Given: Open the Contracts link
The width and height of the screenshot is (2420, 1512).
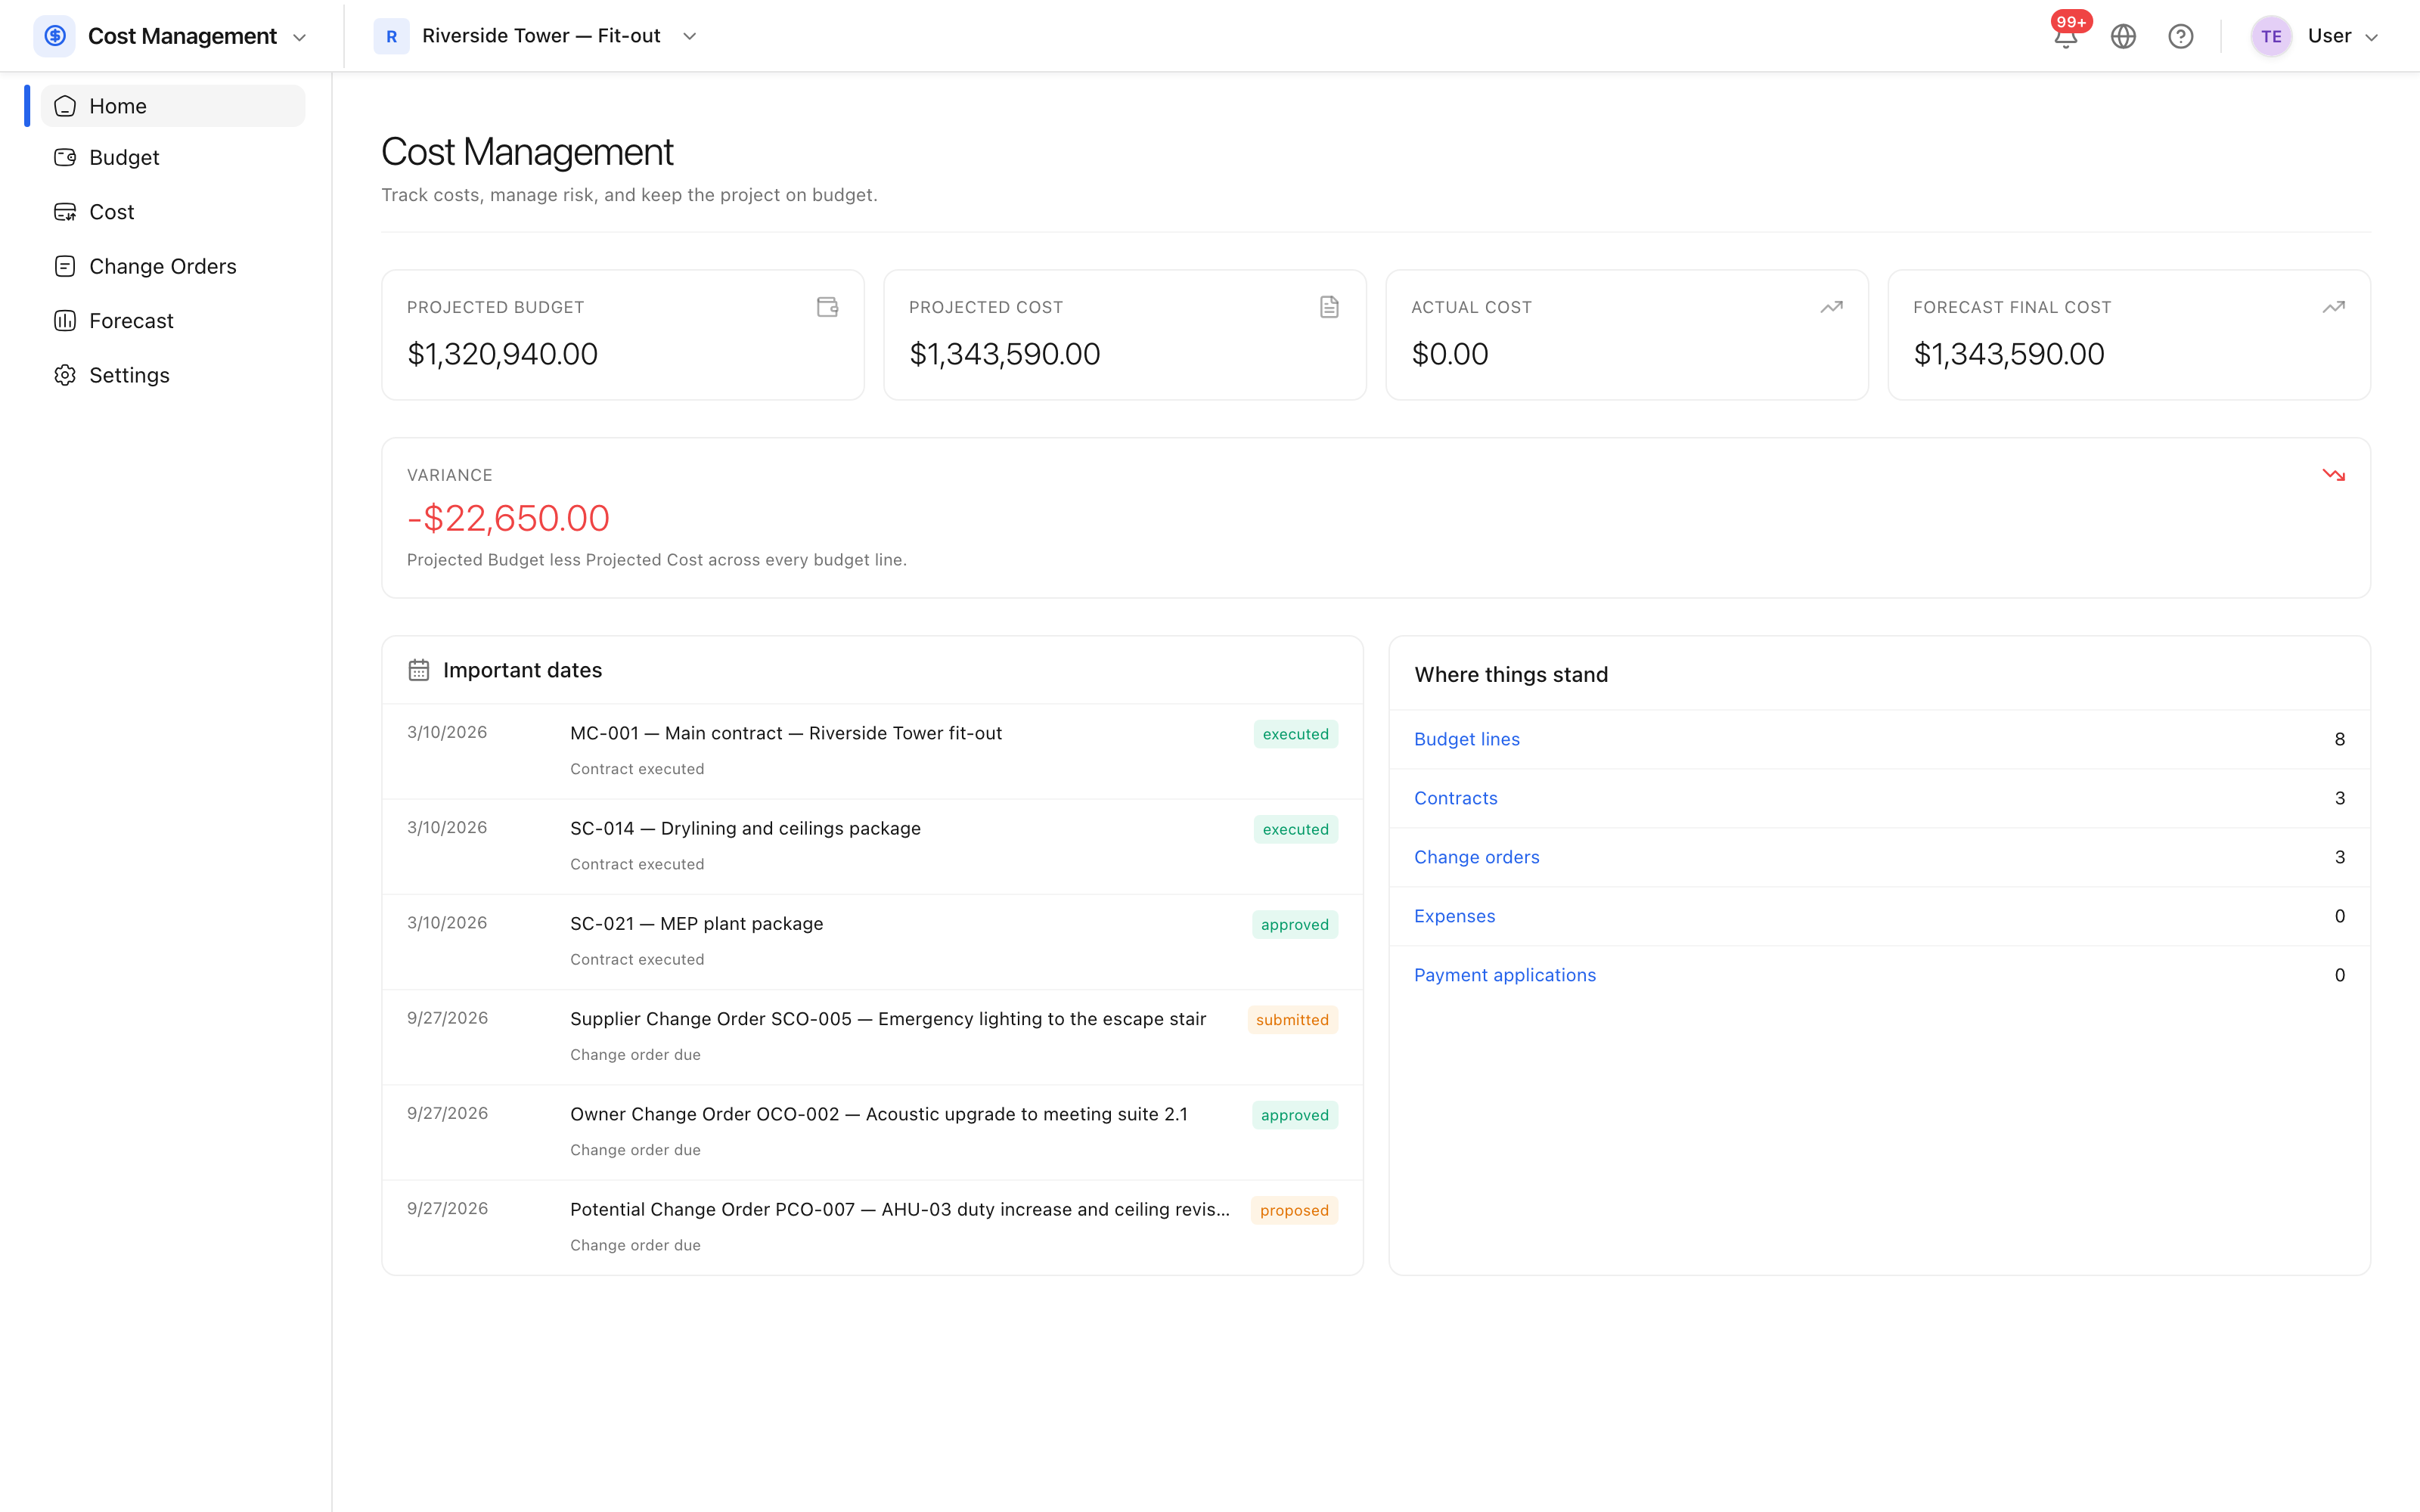Looking at the screenshot, I should click(1455, 798).
